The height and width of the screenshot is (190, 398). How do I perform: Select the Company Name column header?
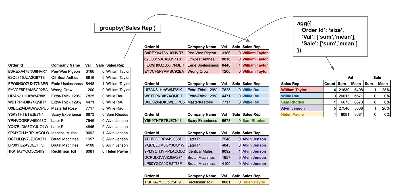click(x=66, y=65)
